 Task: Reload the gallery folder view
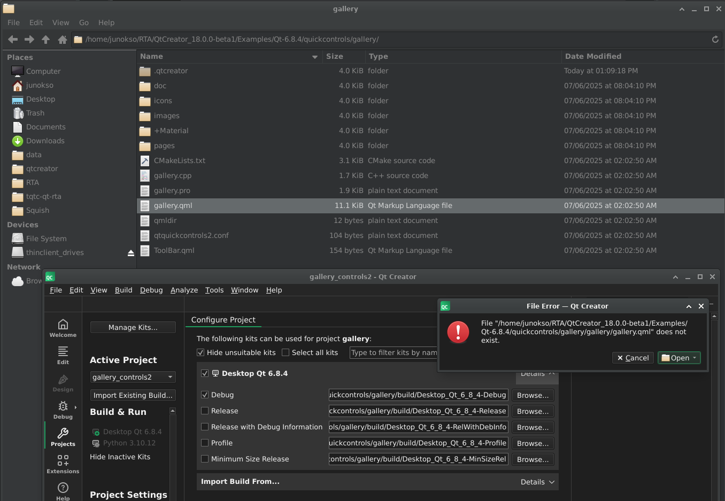(715, 39)
